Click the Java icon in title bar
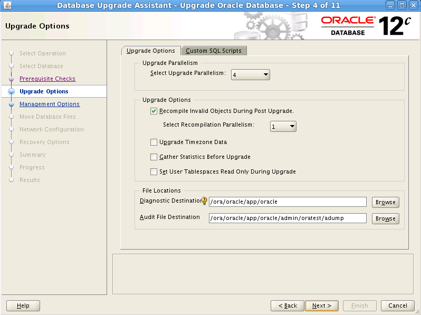 click(7, 5)
